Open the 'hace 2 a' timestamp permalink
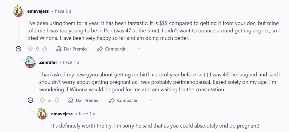This screenshot has width=289, height=132. [63, 11]
